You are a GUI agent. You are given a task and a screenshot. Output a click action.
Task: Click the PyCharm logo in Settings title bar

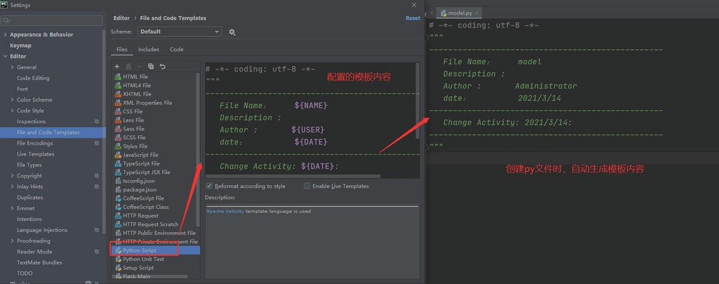[5, 5]
